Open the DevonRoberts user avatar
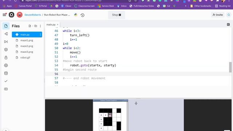 19,15
